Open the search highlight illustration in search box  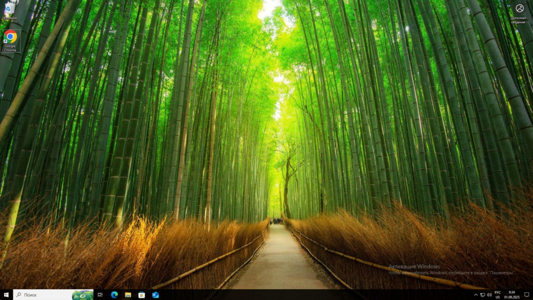pyautogui.click(x=82, y=295)
